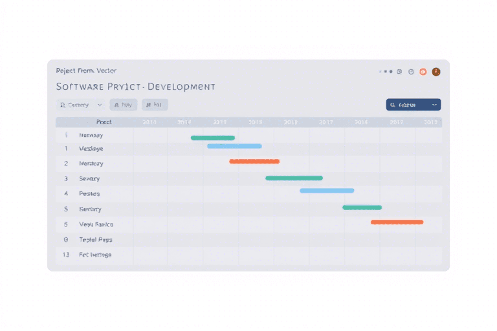Click the clock icon in the top header
The height and width of the screenshot is (331, 497).
(x=411, y=72)
